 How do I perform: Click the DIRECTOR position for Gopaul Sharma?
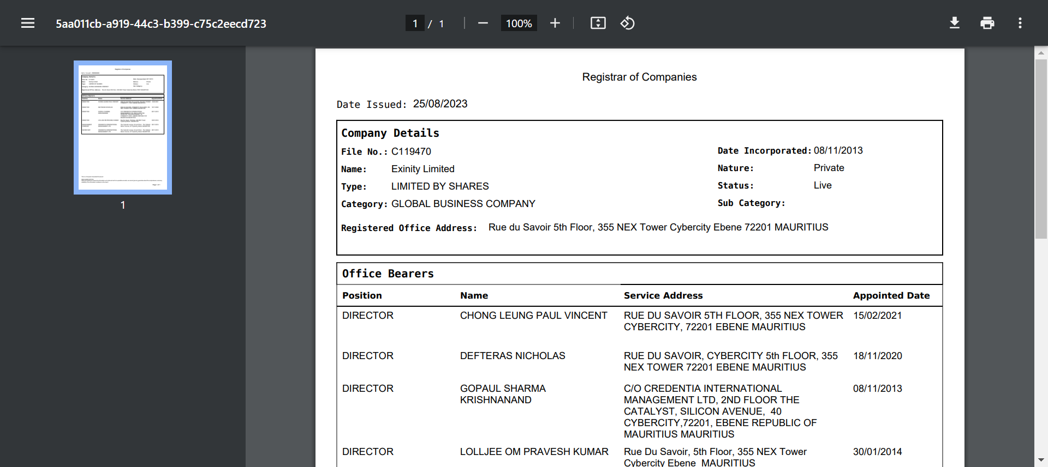coord(367,389)
